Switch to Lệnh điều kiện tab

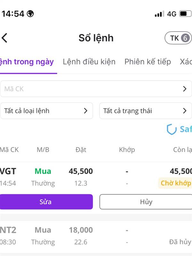(x=89, y=62)
